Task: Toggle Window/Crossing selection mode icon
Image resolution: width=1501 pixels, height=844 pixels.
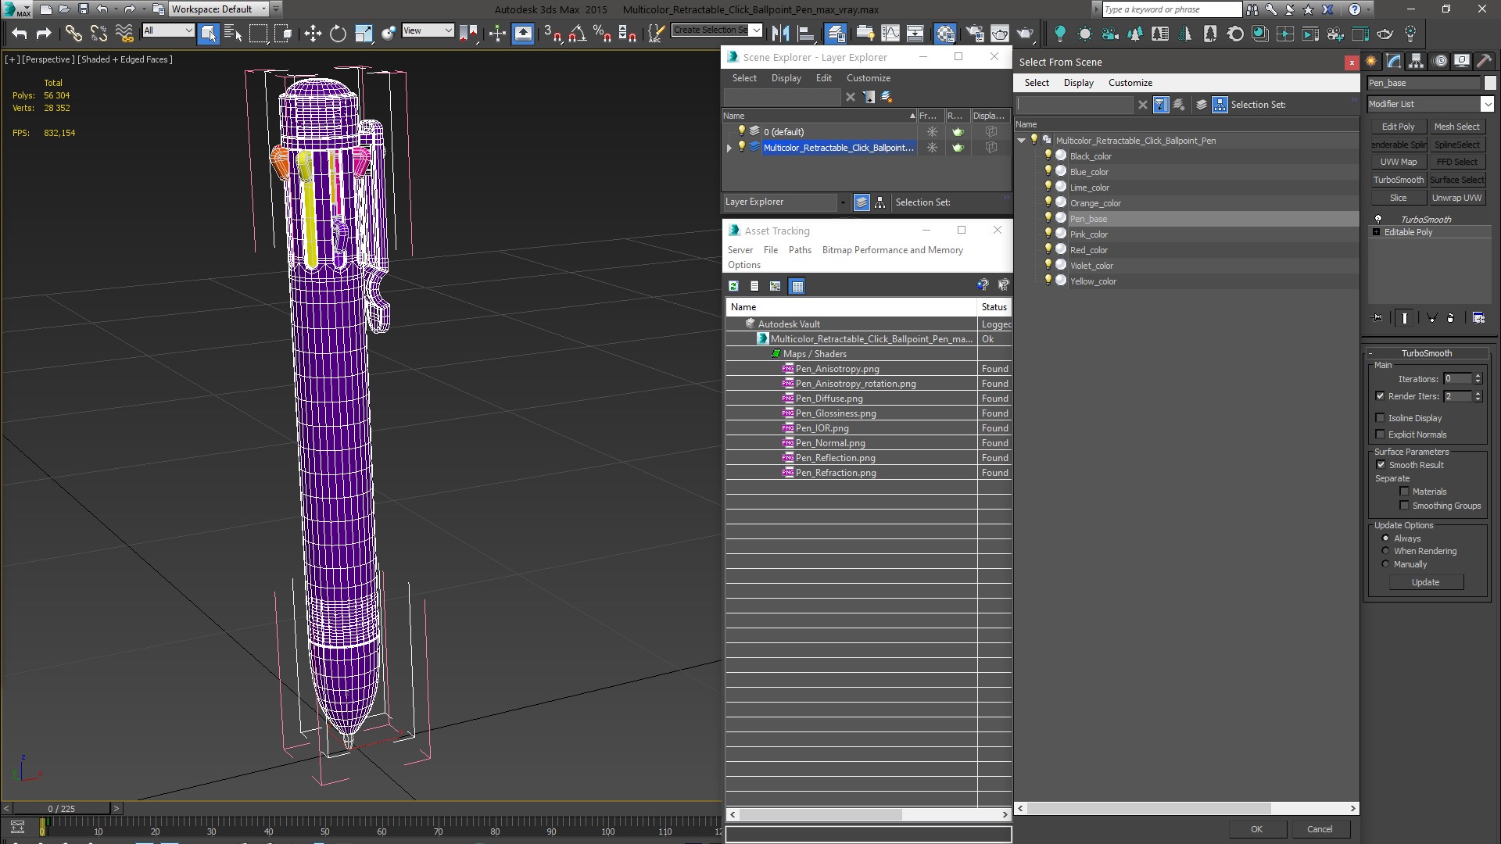Action: (x=284, y=33)
